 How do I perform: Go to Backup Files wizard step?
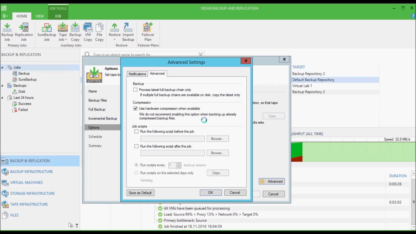pos(97,100)
